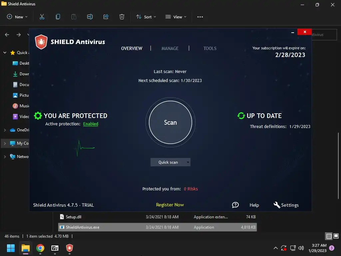This screenshot has height=256, width=341.
Task: Click the green gear protection status icon
Action: tap(38, 116)
